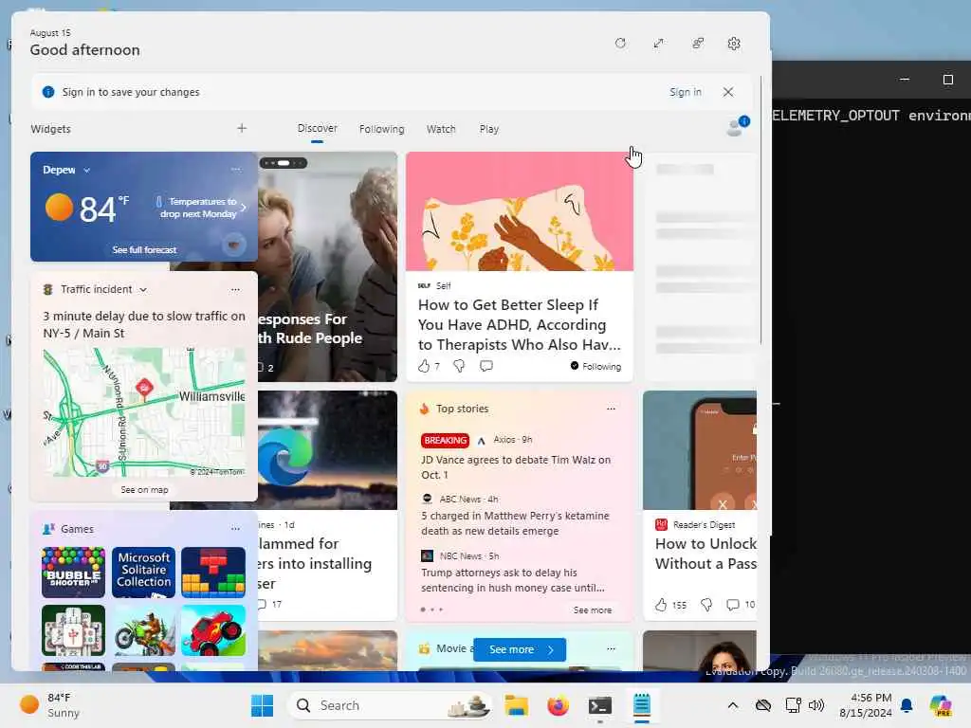Expand widgets board to full view
971x728 pixels.
[658, 44]
